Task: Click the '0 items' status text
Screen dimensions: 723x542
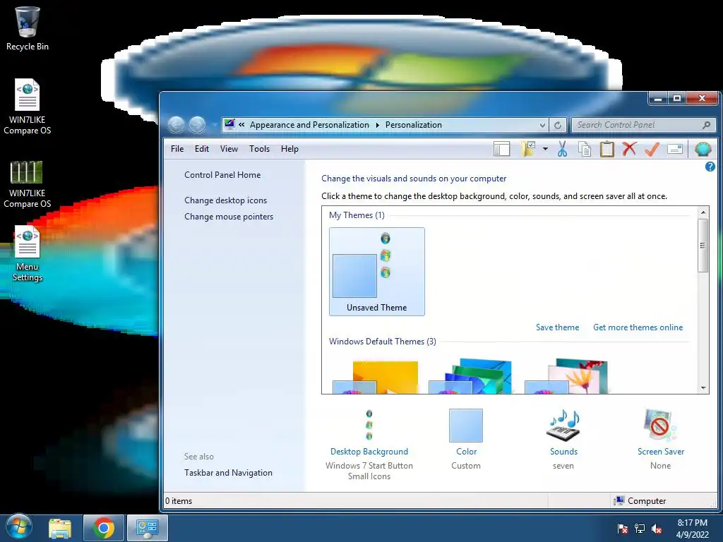Action: point(179,501)
